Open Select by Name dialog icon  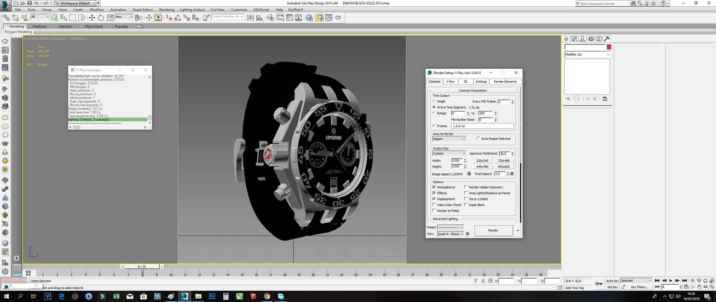tap(63, 18)
